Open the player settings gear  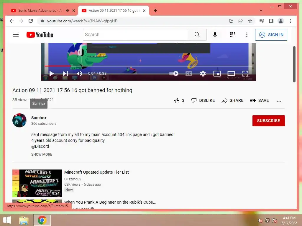tap(203, 73)
